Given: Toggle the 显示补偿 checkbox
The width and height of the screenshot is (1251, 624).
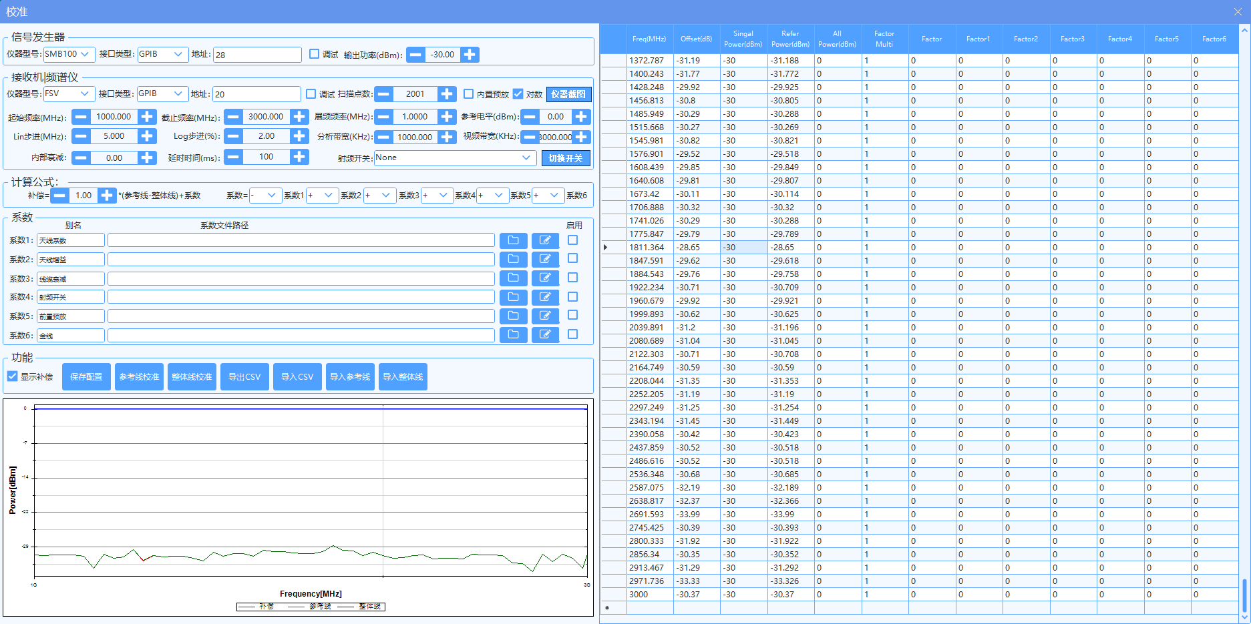Looking at the screenshot, I should [x=12, y=376].
